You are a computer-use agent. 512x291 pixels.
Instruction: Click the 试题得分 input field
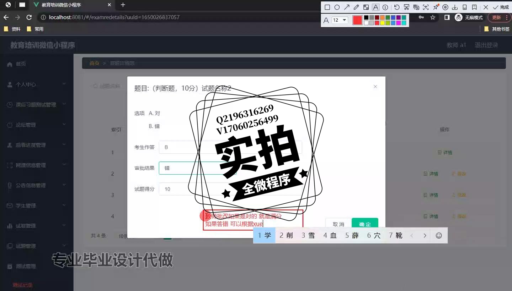[230, 189]
